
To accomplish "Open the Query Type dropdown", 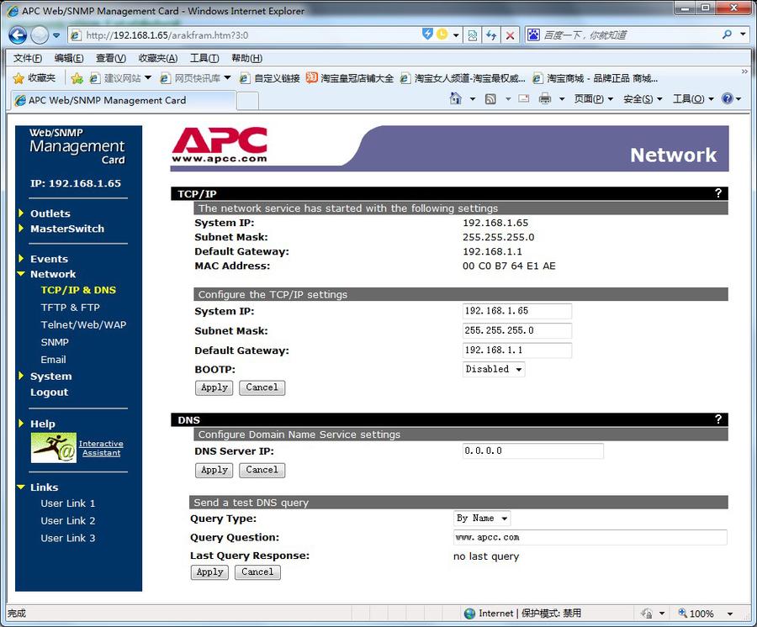I will point(482,519).
